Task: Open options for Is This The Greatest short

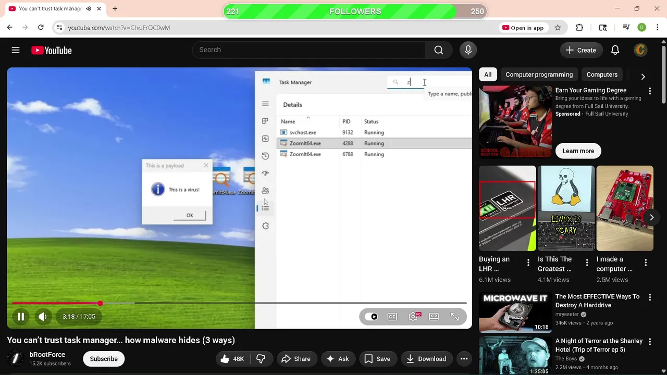Action: [587, 262]
